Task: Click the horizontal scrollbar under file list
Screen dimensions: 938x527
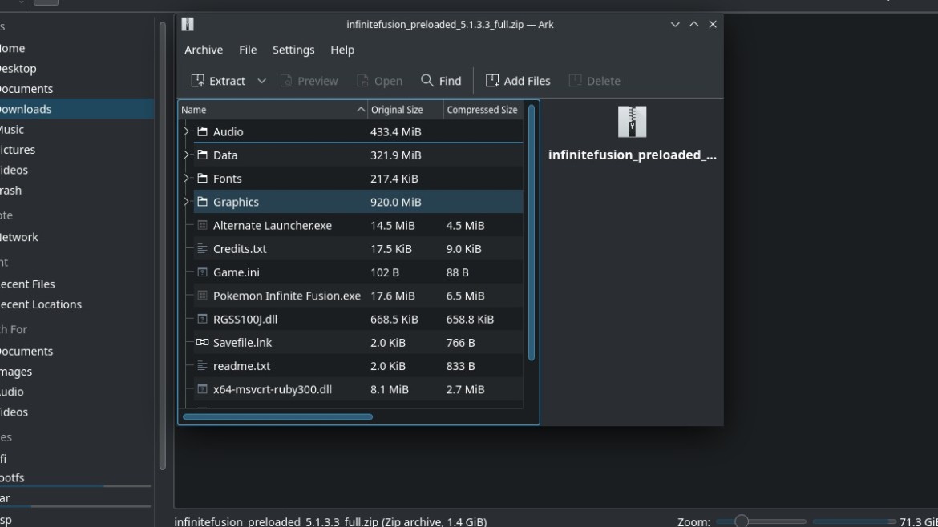Action: pyautogui.click(x=277, y=416)
